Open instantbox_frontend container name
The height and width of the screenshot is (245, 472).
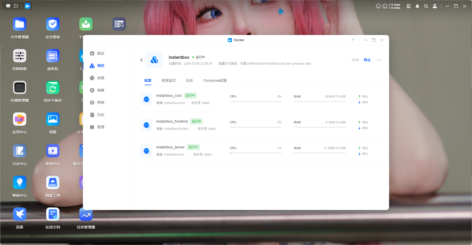[172, 121]
